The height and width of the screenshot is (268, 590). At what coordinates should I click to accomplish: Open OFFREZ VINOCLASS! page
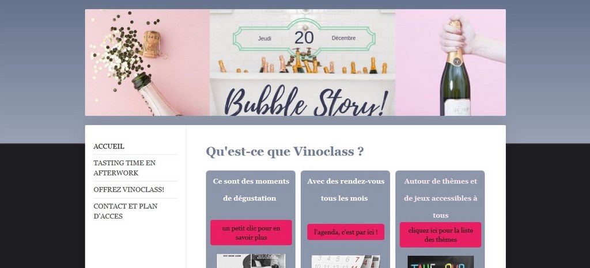pos(128,190)
